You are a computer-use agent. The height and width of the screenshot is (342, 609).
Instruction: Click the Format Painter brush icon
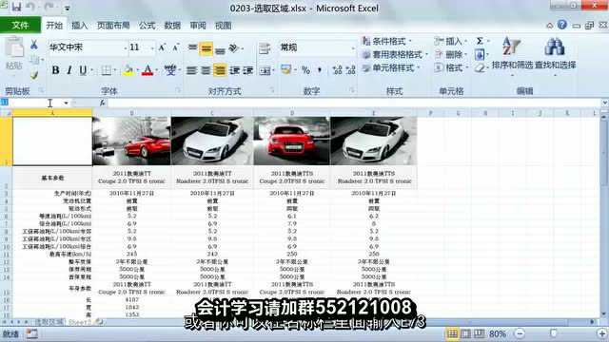pos(34,74)
